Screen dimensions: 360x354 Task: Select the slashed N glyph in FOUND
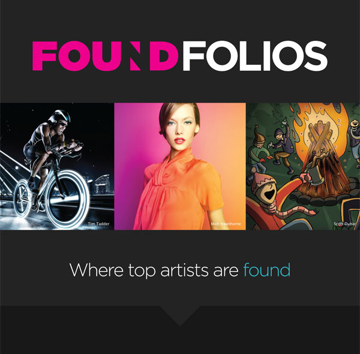(x=136, y=56)
